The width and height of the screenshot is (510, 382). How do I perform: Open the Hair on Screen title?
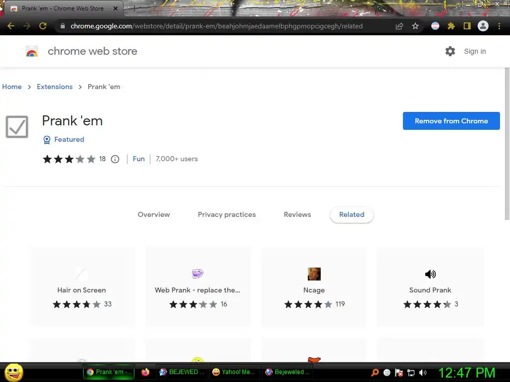click(x=82, y=290)
